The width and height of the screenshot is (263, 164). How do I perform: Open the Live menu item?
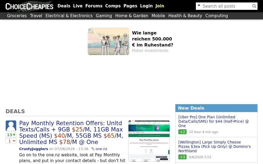pyautogui.click(x=78, y=6)
